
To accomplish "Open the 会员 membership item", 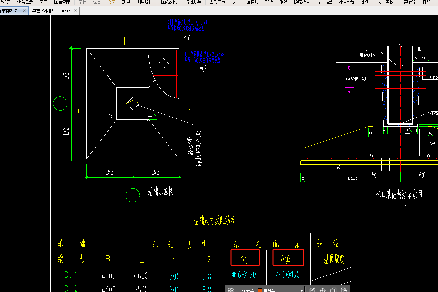I will 111,2.
